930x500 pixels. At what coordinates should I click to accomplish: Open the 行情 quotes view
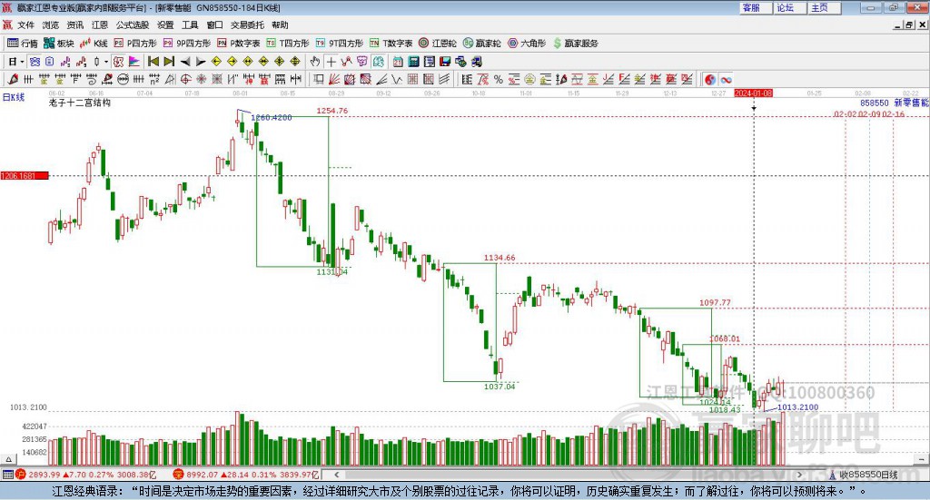(22, 44)
